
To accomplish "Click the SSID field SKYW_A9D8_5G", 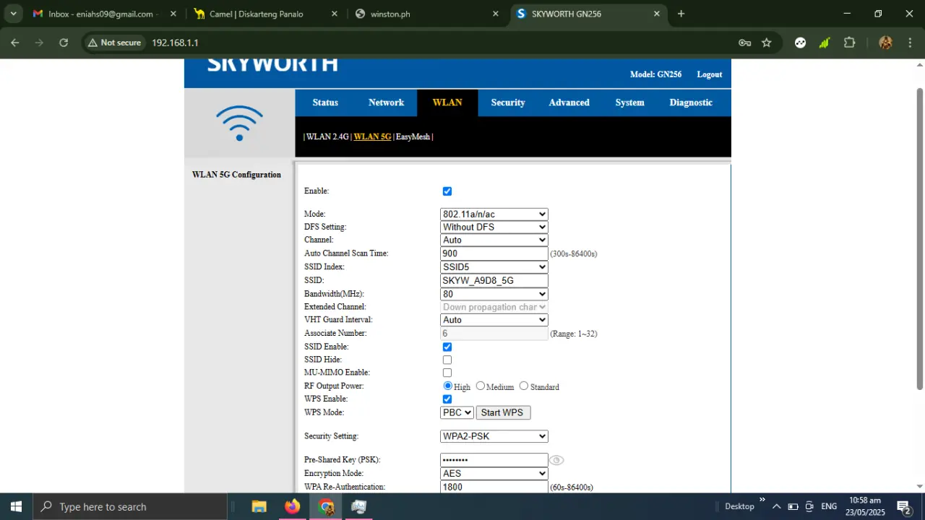I will point(494,280).
